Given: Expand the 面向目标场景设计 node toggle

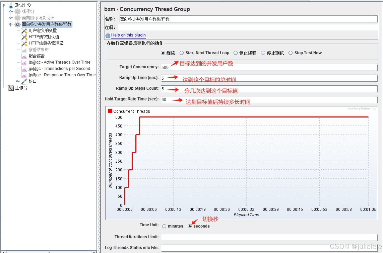Looking at the screenshot, I should click(11, 18).
